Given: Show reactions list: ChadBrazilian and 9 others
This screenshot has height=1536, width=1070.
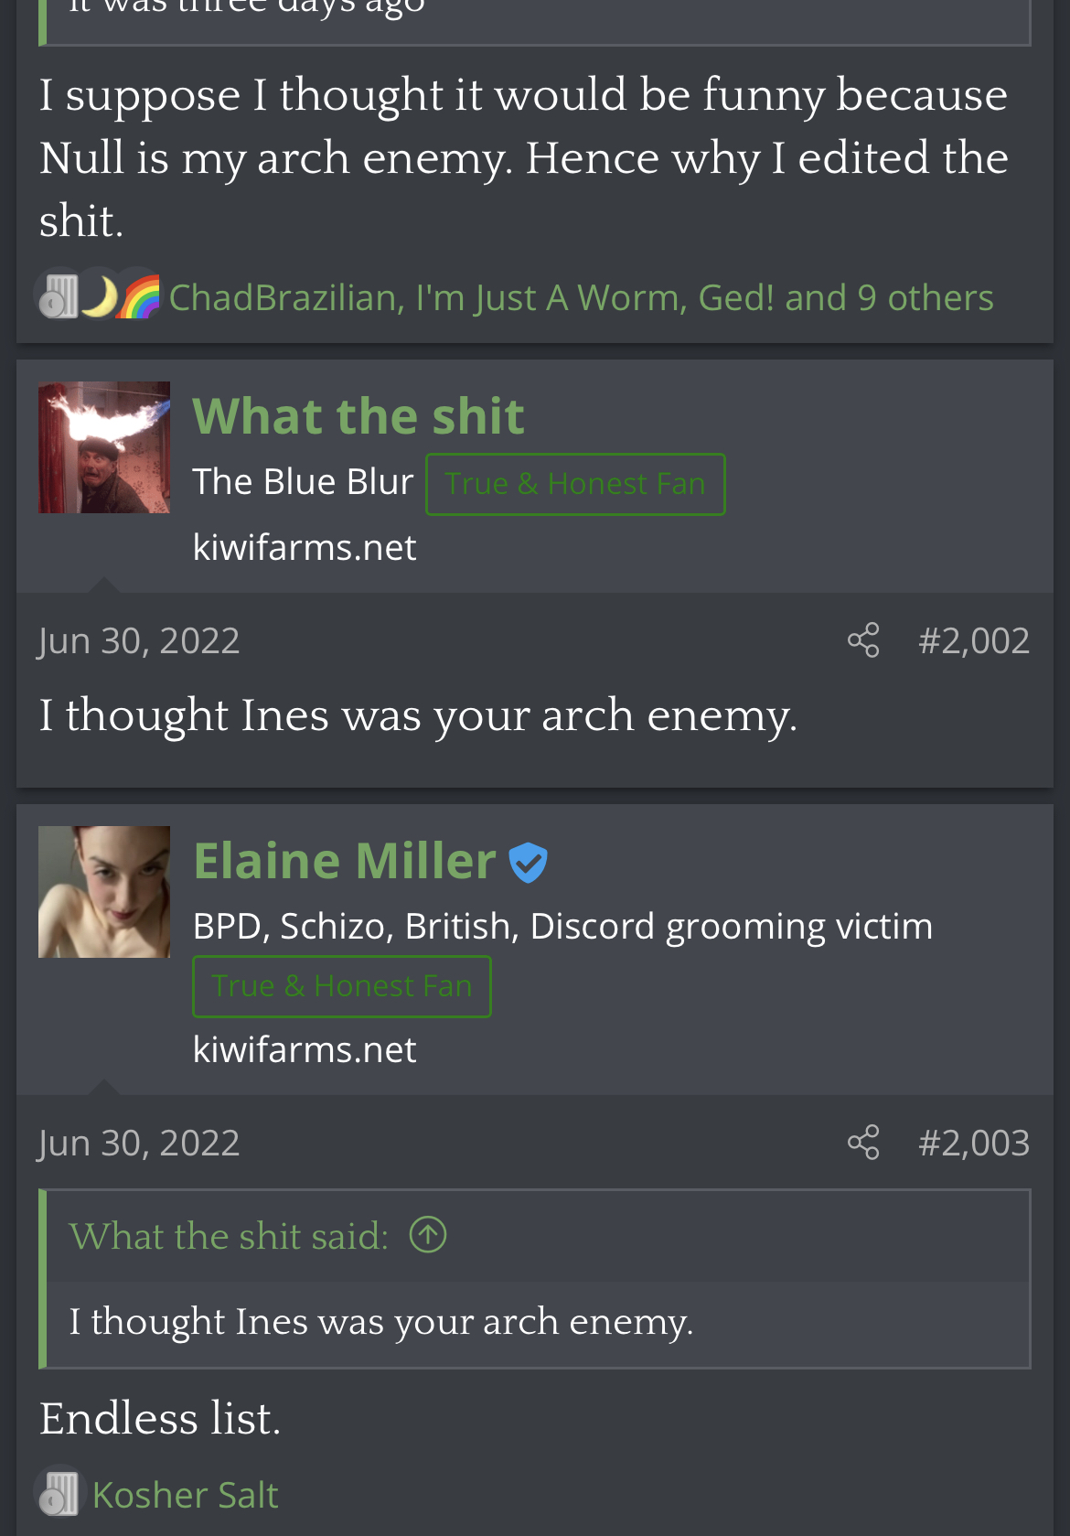Looking at the screenshot, I should click(582, 297).
